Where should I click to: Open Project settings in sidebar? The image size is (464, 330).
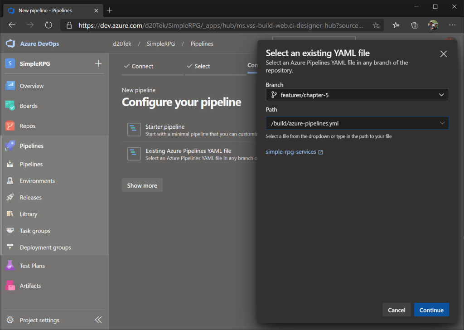tap(39, 320)
